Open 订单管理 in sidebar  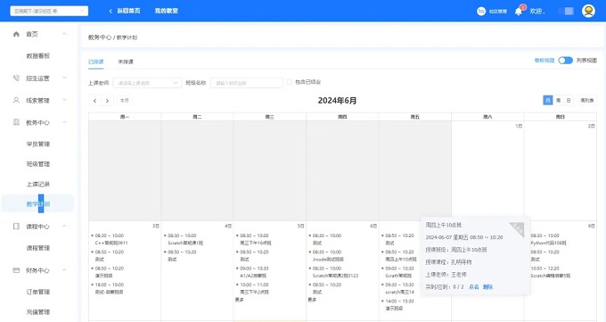click(x=37, y=292)
